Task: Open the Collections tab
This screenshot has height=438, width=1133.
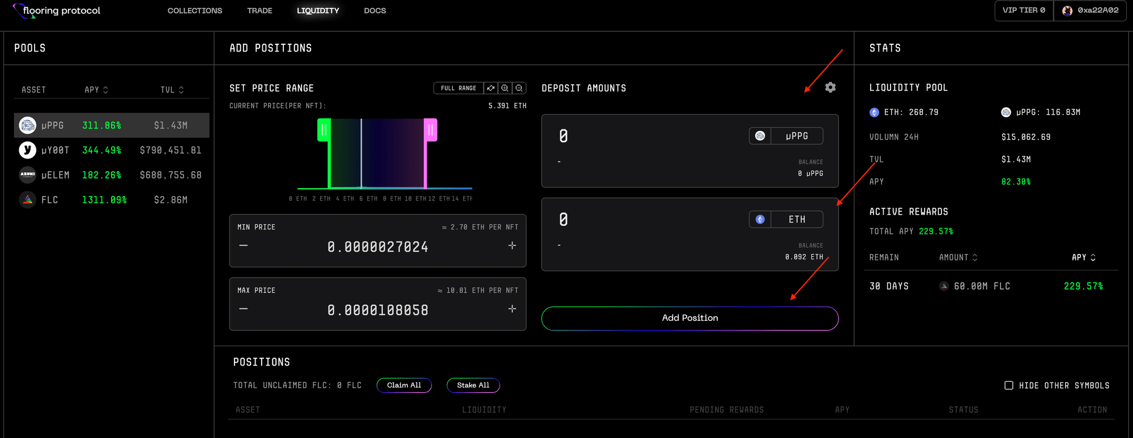Action: (x=195, y=11)
